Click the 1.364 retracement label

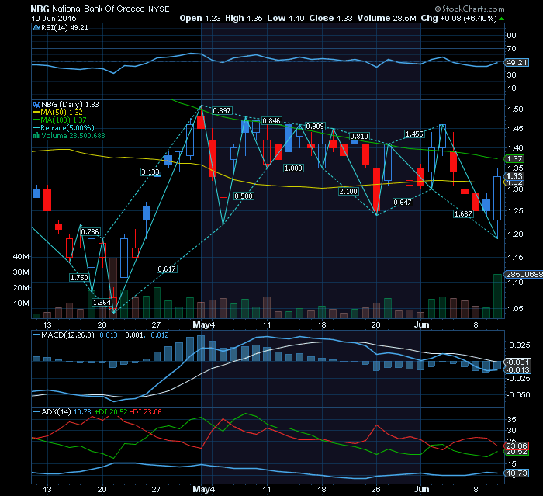[102, 302]
